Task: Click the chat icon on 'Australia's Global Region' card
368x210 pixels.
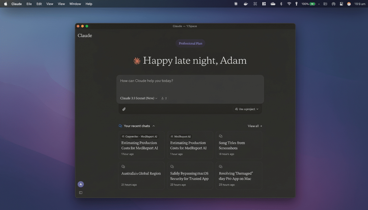Action: pos(123,167)
